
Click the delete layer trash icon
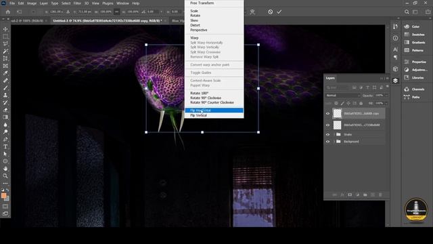[x=380, y=195]
